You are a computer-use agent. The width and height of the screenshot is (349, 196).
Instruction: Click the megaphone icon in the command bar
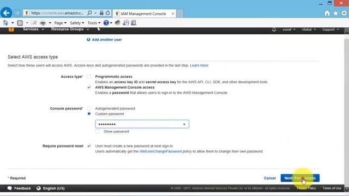click(118, 23)
